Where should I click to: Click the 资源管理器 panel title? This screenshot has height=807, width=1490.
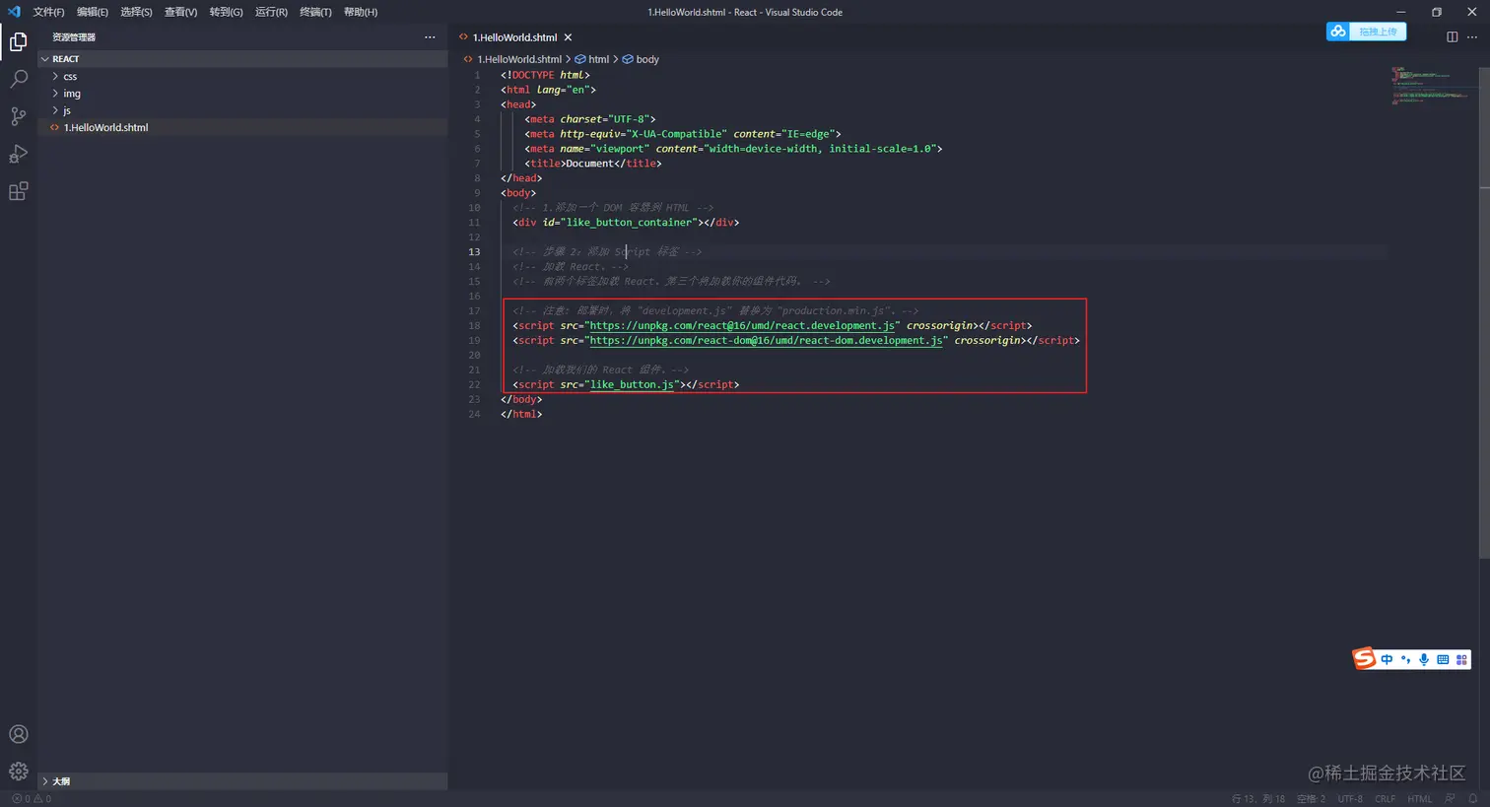(x=74, y=37)
